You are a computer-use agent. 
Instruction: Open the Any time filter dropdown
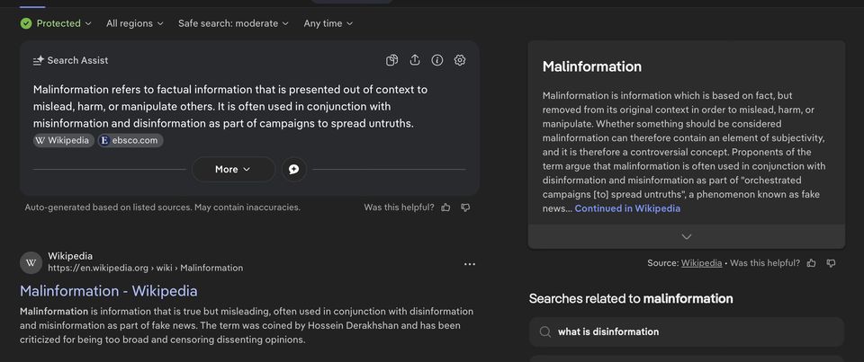pos(328,23)
